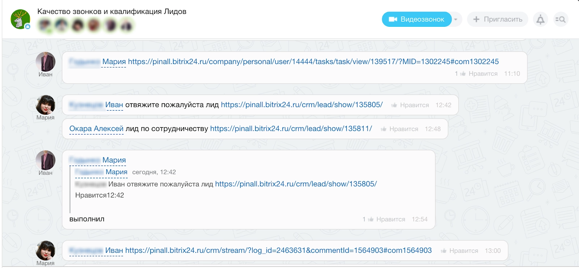Click Иван mention in the 13:00 message

pos(114,251)
